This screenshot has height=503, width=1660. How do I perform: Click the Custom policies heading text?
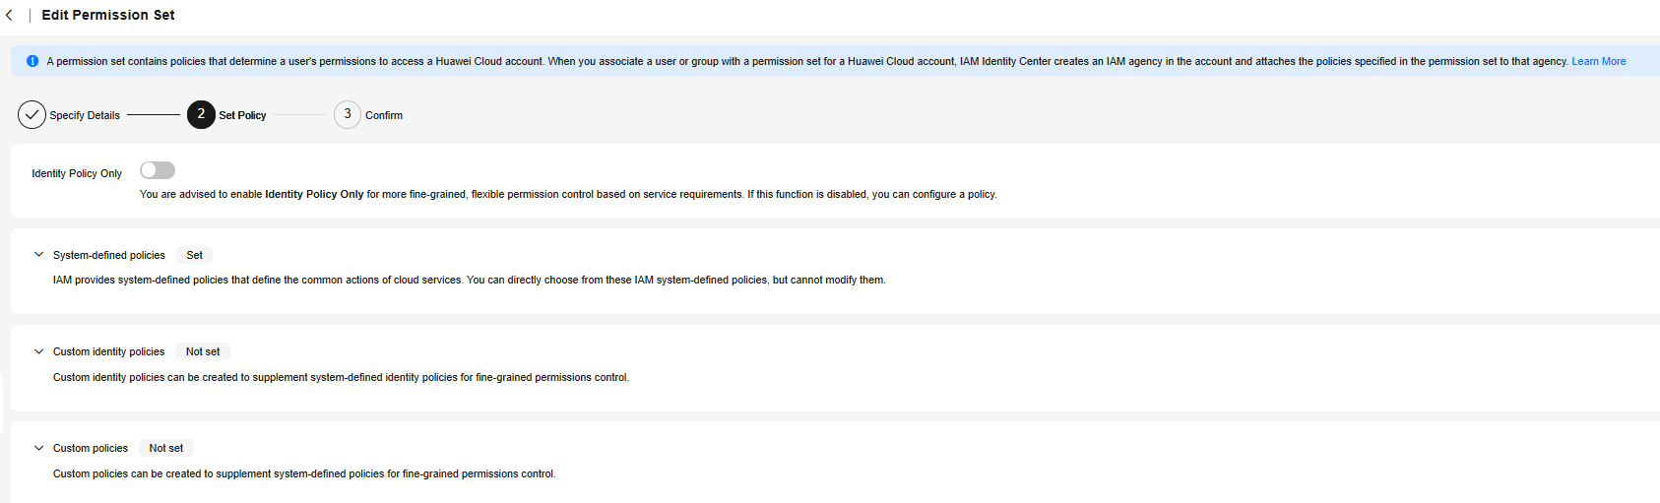tap(91, 448)
